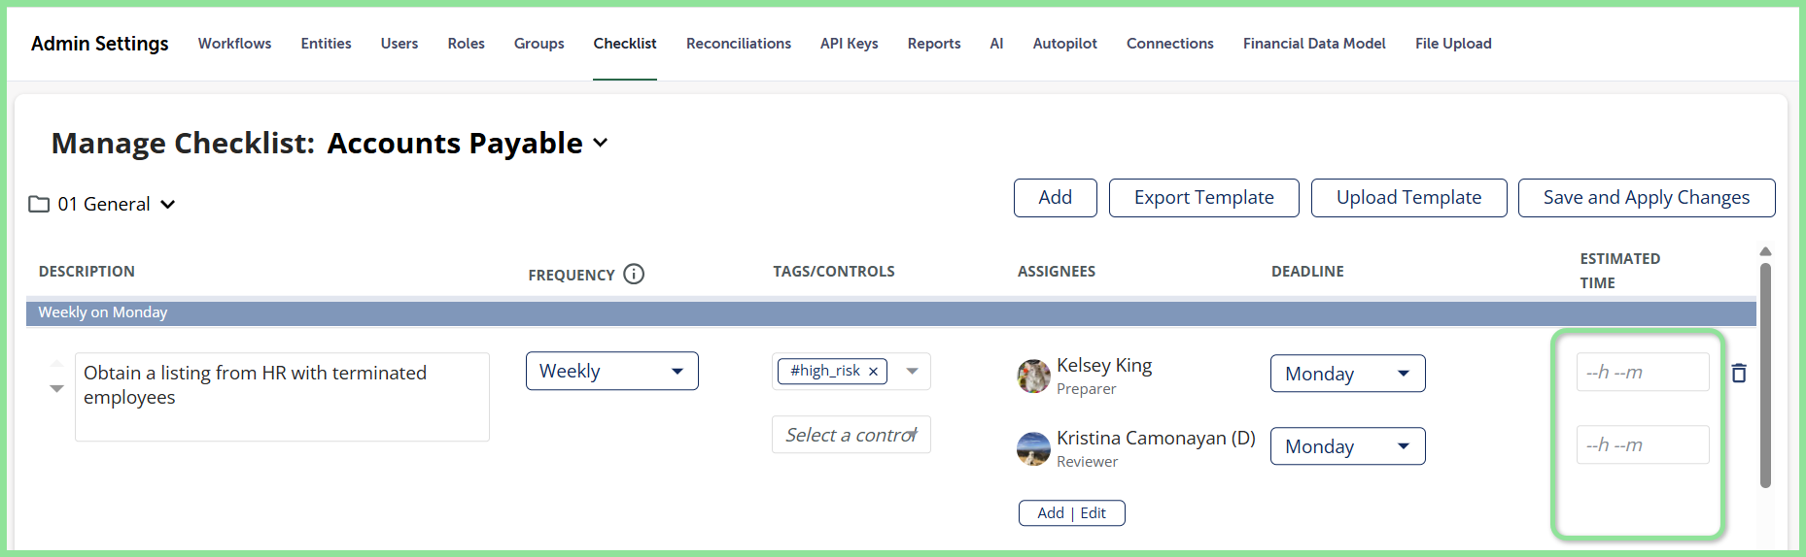The image size is (1806, 557).
Task: Open the Weekly frequency dropdown
Action: [x=612, y=371]
